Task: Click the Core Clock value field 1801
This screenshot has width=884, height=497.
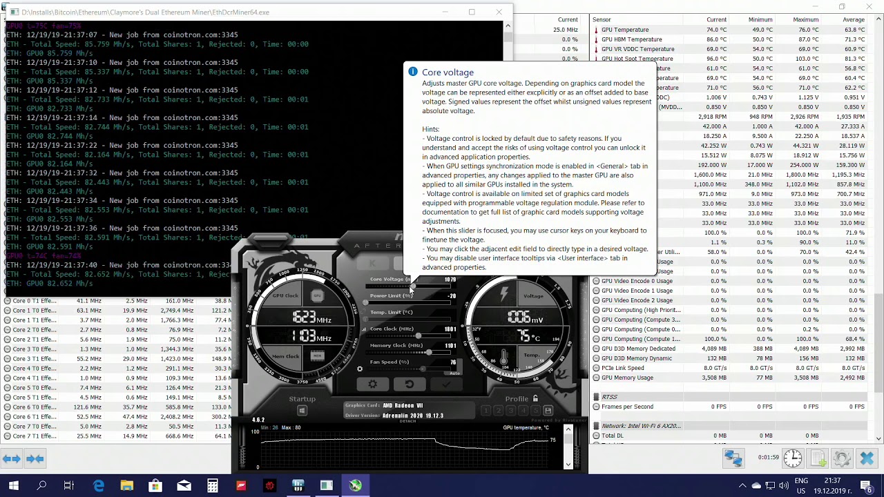Action: click(x=450, y=329)
